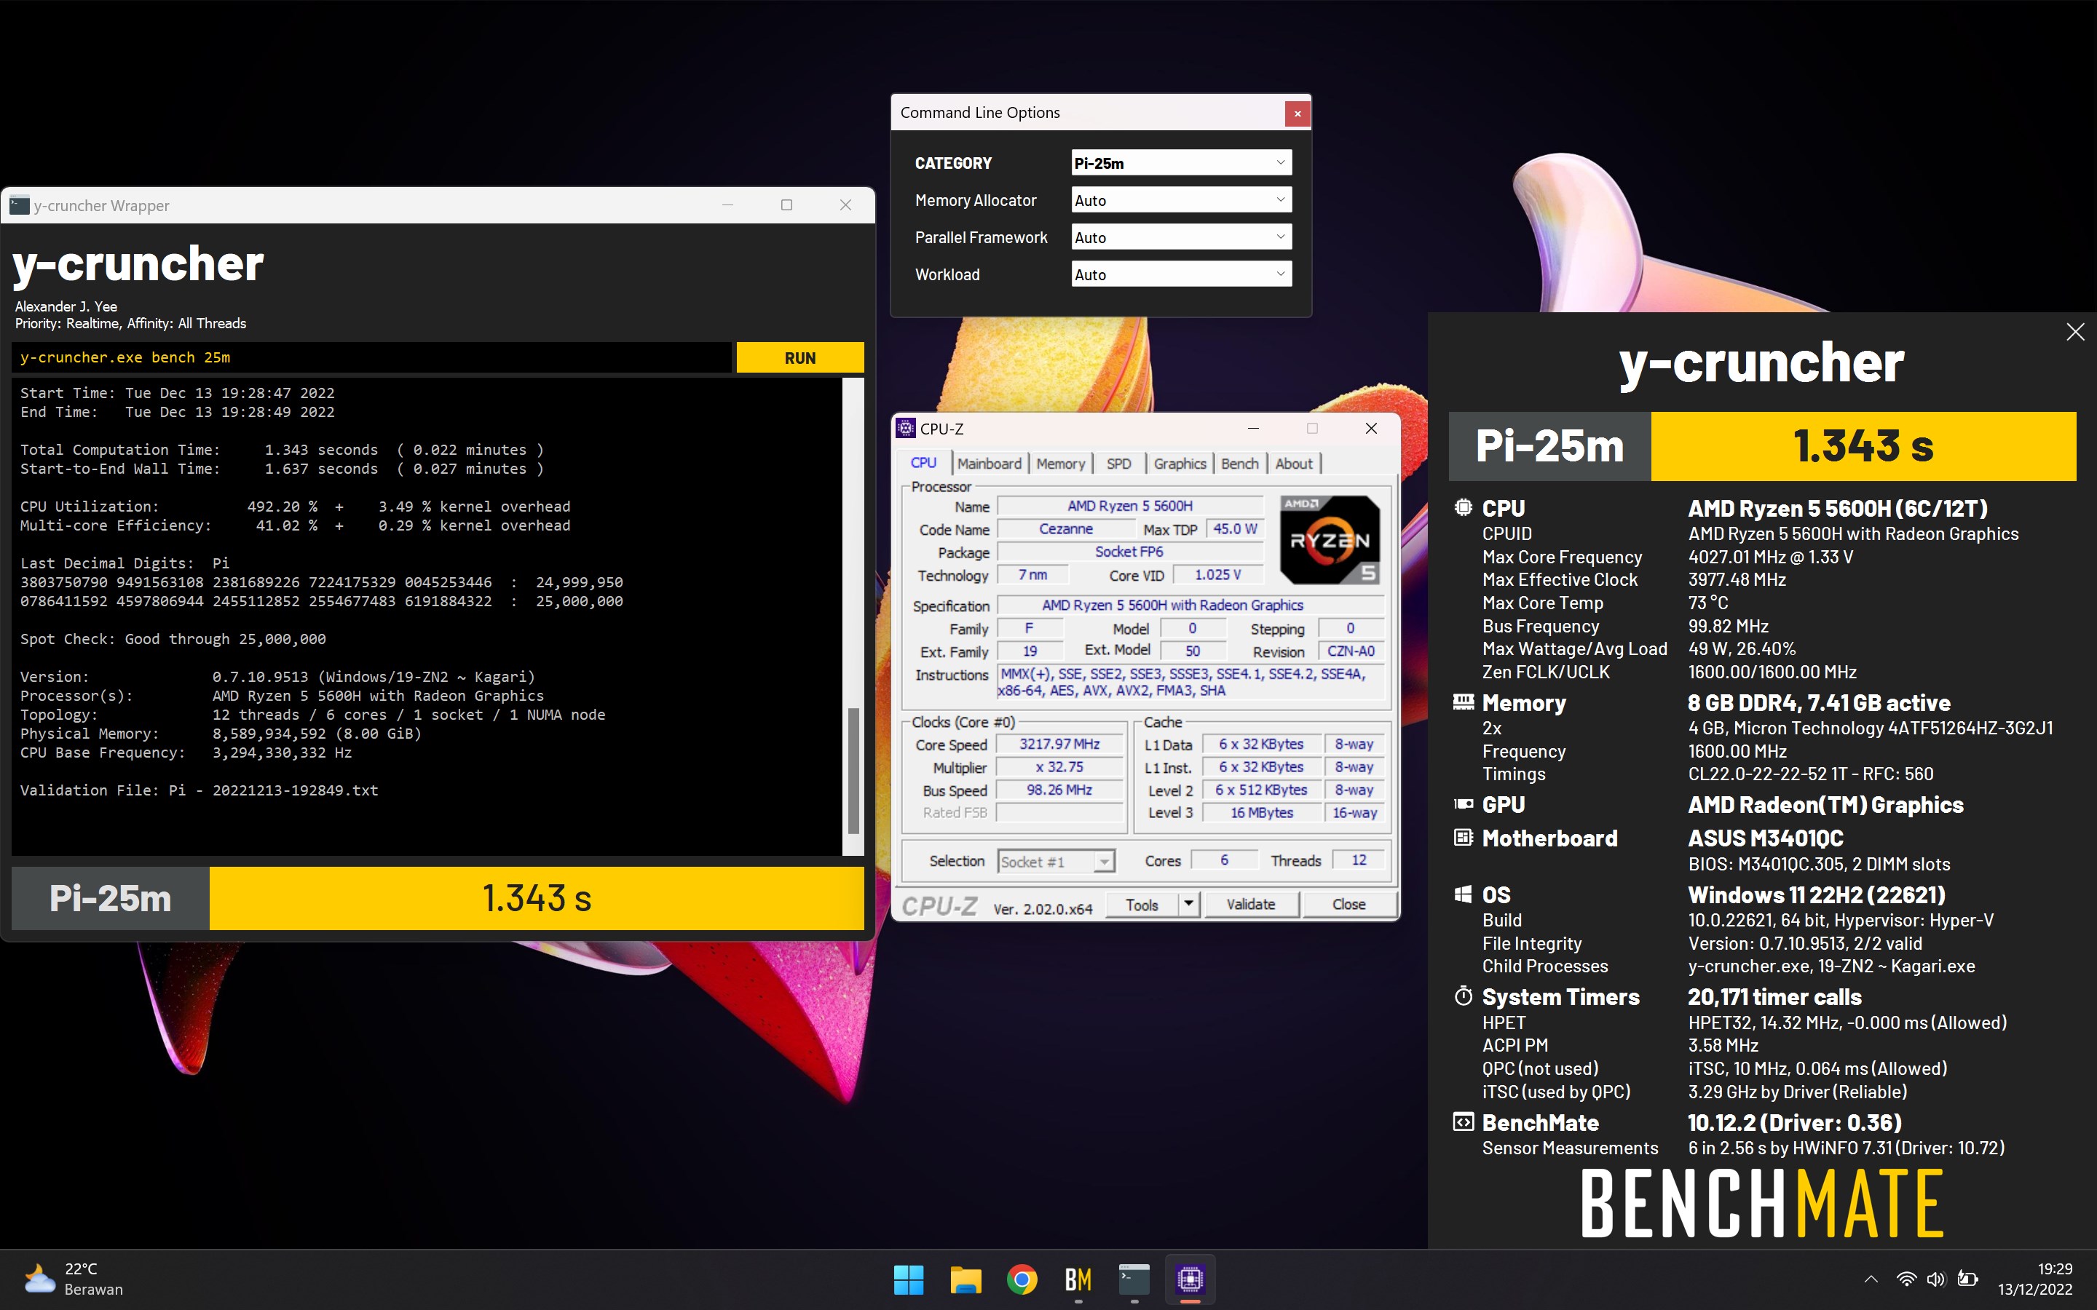Switch to the Mainboard tab
The image size is (2097, 1310).
(x=990, y=464)
